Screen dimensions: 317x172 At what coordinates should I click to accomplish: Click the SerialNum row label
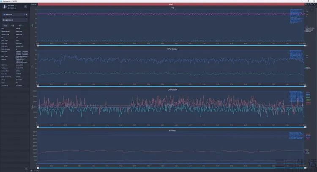(x=5, y=86)
